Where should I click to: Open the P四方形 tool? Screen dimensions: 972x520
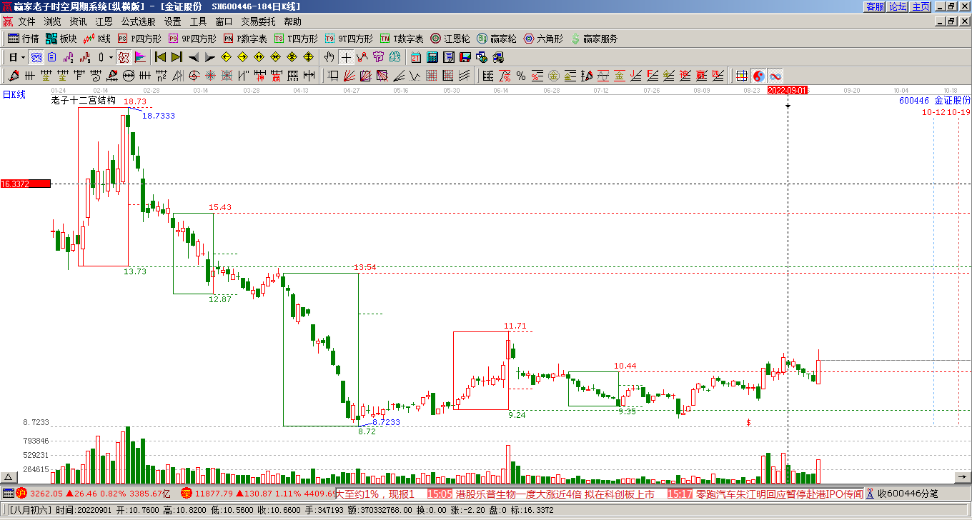pyautogui.click(x=139, y=39)
